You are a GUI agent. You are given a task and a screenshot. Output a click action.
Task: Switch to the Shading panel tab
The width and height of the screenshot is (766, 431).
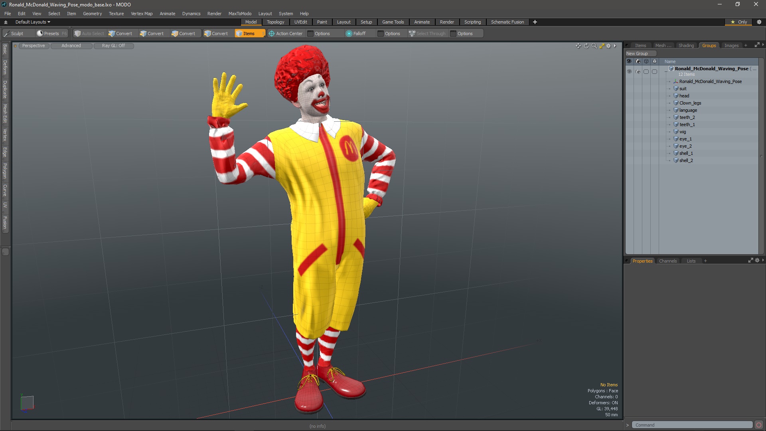pyautogui.click(x=686, y=45)
